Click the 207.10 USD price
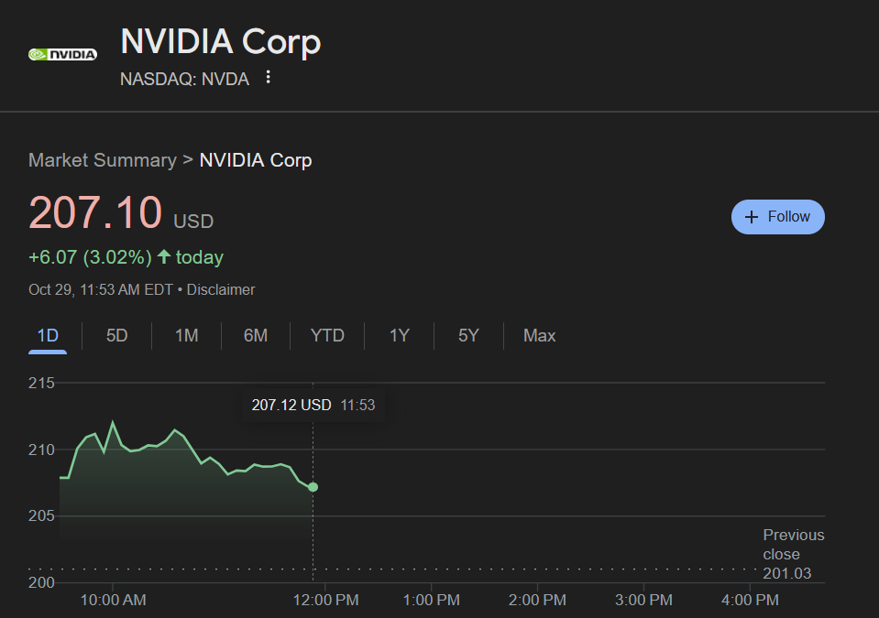The width and height of the screenshot is (879, 618). click(95, 212)
